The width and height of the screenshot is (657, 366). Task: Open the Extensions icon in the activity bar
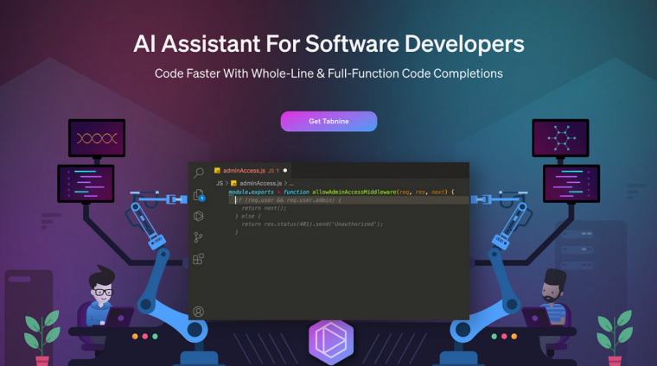(x=199, y=259)
